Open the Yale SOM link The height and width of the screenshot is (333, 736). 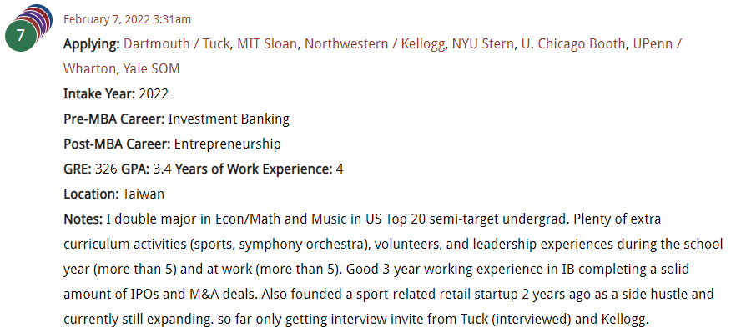(x=152, y=68)
